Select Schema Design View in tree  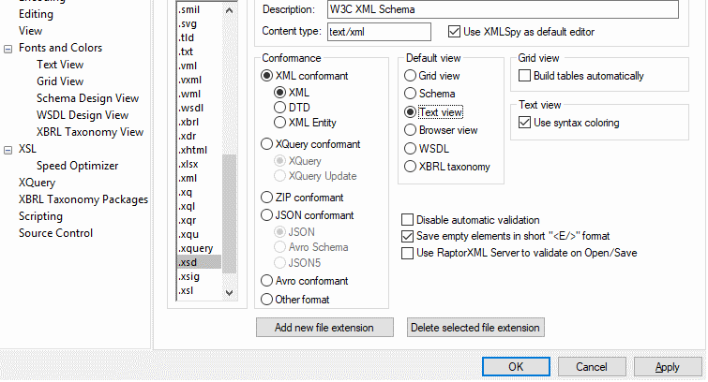87,98
